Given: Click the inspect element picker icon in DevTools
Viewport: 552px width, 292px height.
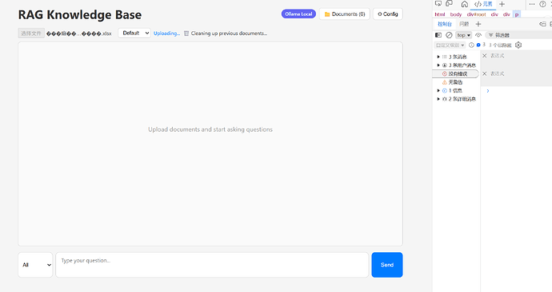Looking at the screenshot, I should 438,3.
